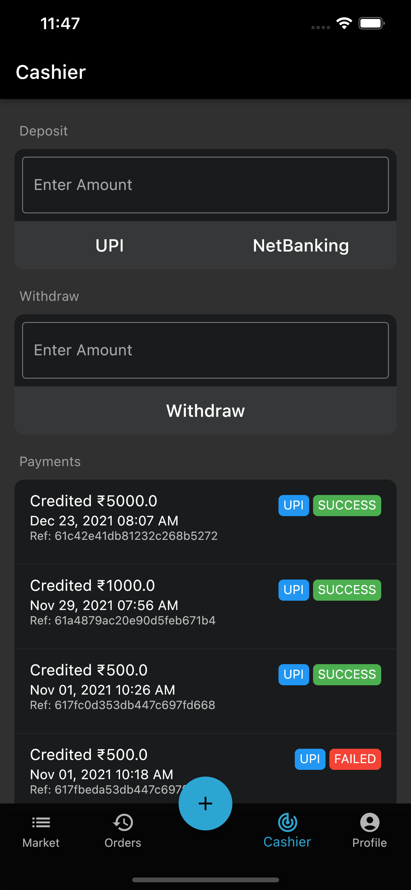Deposit using the UPI button
This screenshot has height=890, width=411.
[110, 246]
